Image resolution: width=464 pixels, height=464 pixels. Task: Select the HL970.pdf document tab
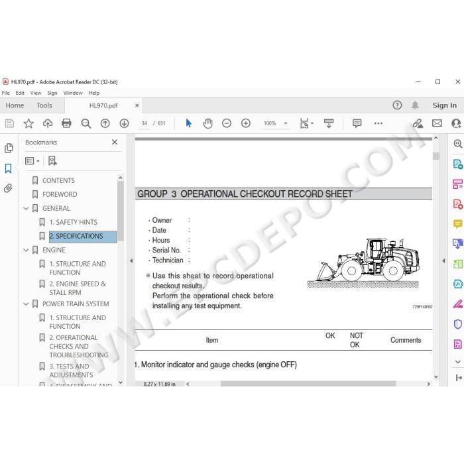pos(103,105)
